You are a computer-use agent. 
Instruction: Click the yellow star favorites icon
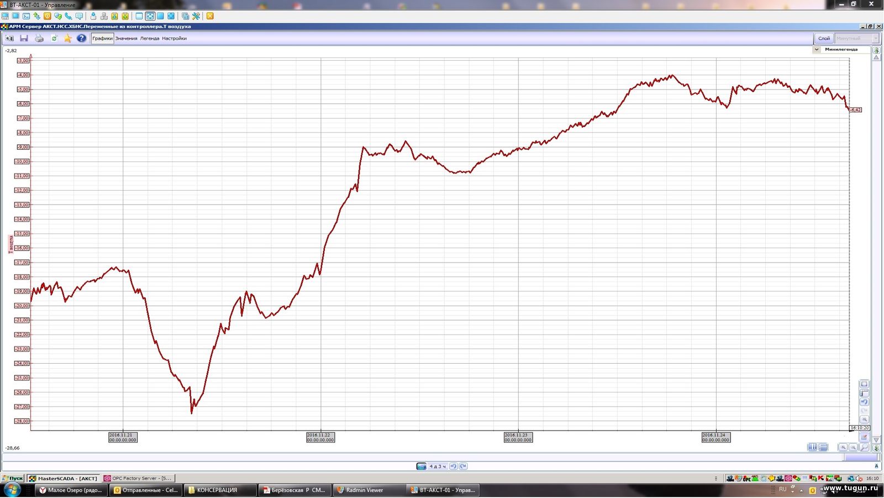click(x=68, y=38)
